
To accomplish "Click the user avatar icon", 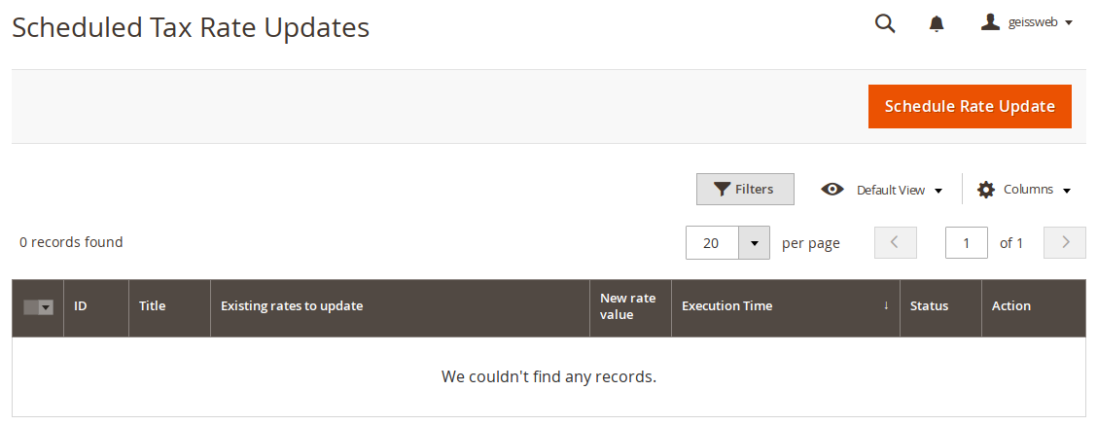I will tap(990, 23).
